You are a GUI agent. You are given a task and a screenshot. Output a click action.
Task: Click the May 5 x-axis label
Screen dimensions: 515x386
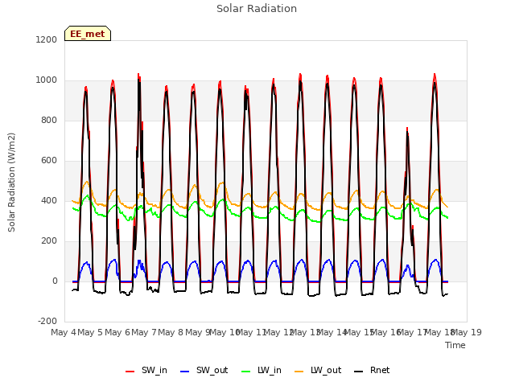pos(90,332)
